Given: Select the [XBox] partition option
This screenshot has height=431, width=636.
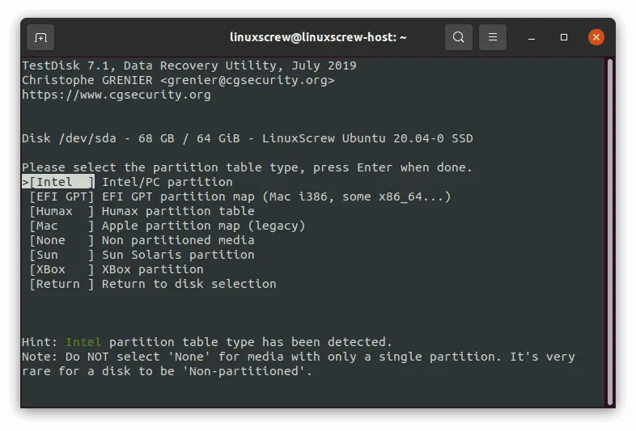Looking at the screenshot, I should [x=61, y=269].
